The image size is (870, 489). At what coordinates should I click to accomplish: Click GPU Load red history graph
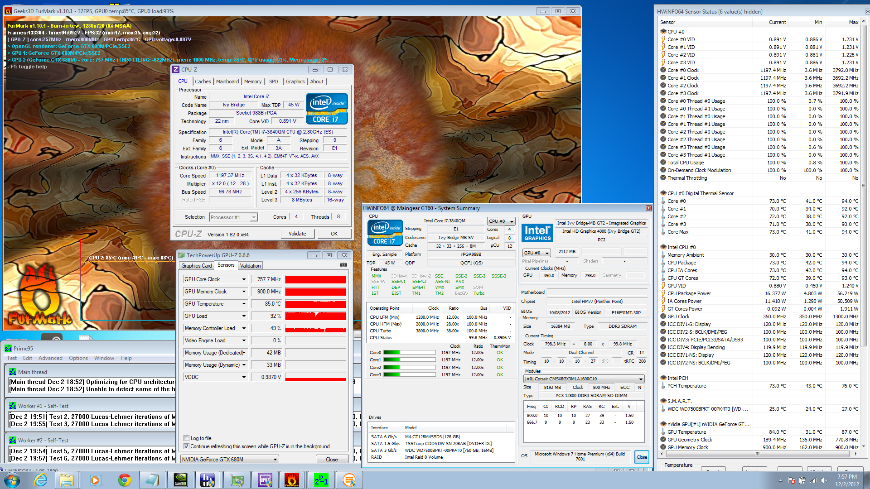point(315,316)
